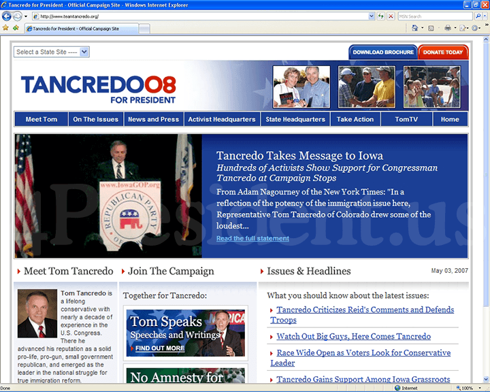Click the vertical scrollbar up arrow
Image resolution: width=490 pixels, height=392 pixels.
[486, 39]
